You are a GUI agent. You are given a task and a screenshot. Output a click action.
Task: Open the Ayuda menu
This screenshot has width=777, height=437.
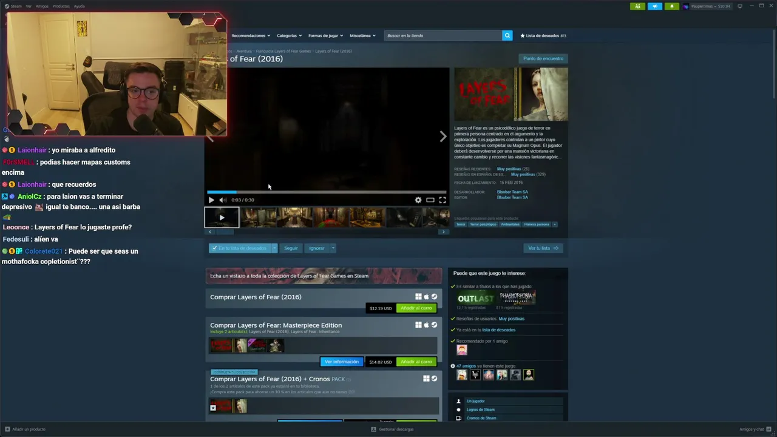coord(80,6)
